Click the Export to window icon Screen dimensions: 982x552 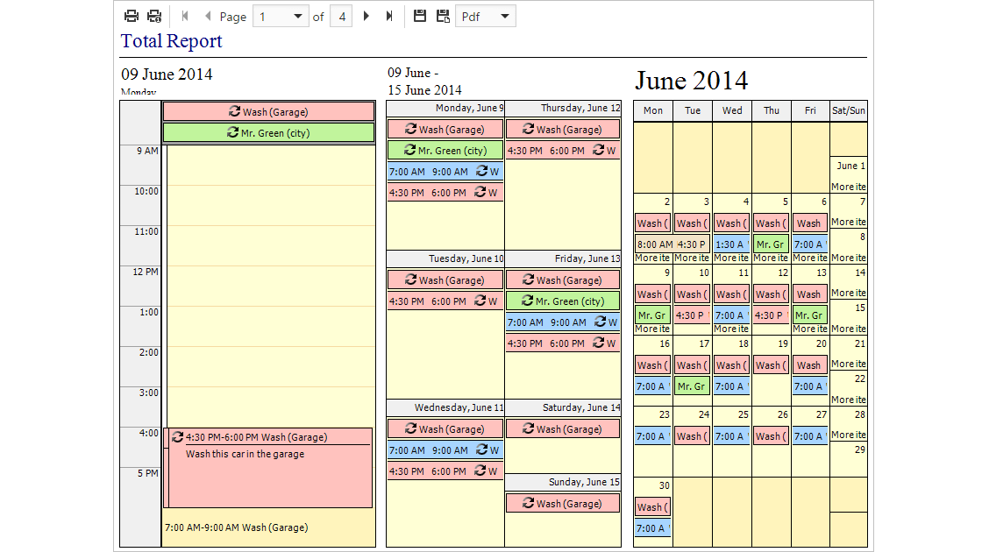[x=443, y=16]
